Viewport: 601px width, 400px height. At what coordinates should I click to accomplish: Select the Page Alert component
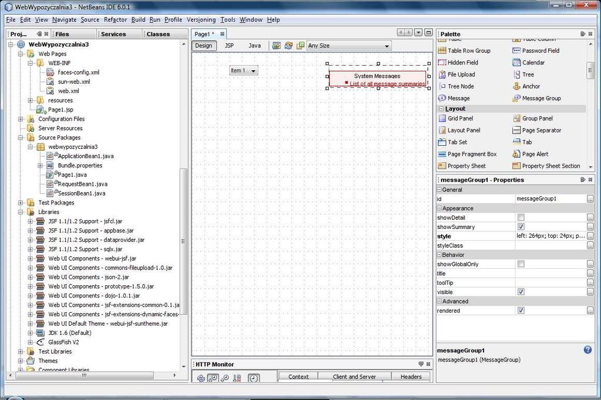point(531,153)
